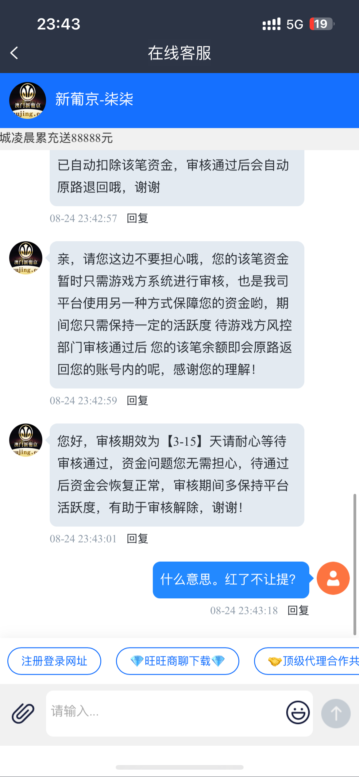Screen dimensions: 359x777
Task: Click 回复 under the 23:43:18 message
Action: click(298, 610)
